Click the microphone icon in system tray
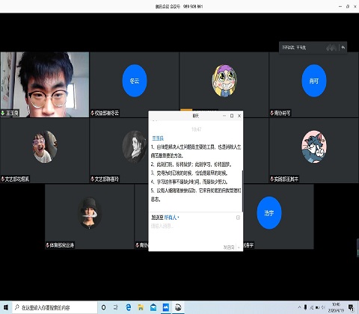The image size is (359, 314). [x=306, y=307]
